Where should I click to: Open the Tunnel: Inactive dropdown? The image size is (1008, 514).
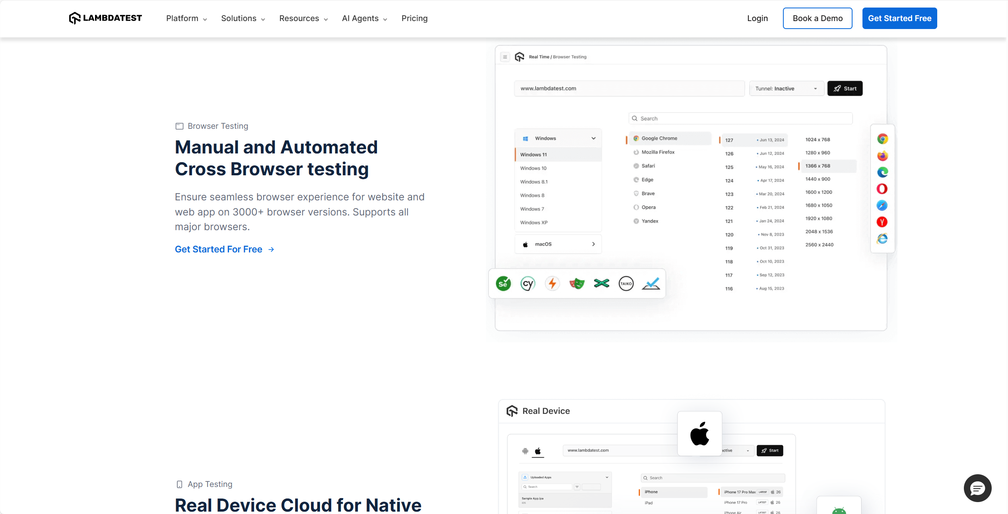(786, 88)
